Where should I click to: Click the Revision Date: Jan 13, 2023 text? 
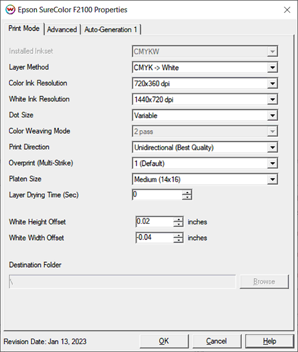click(45, 342)
